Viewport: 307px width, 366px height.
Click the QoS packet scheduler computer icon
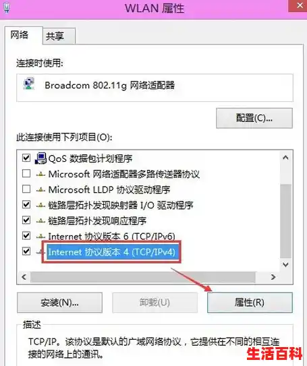(40, 158)
